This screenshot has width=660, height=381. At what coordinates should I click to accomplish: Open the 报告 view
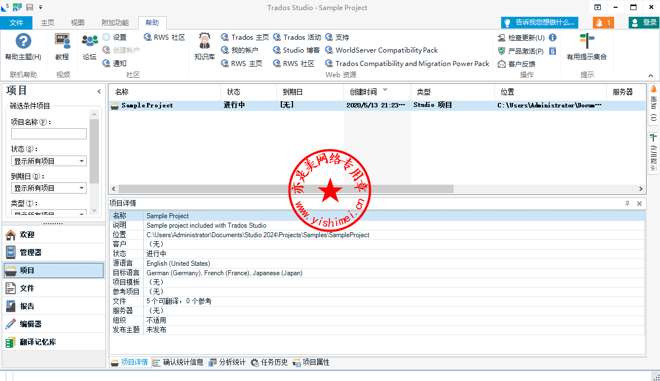tap(54, 306)
